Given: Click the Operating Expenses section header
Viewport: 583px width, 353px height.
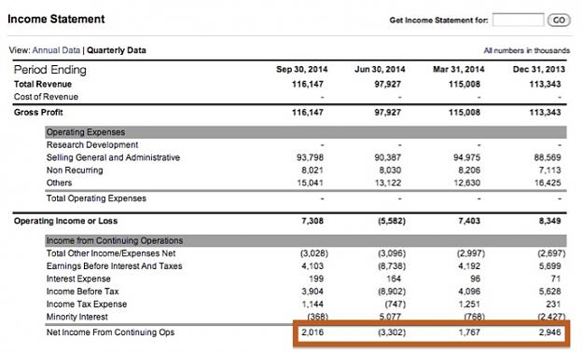Looking at the screenshot, I should (306, 132).
